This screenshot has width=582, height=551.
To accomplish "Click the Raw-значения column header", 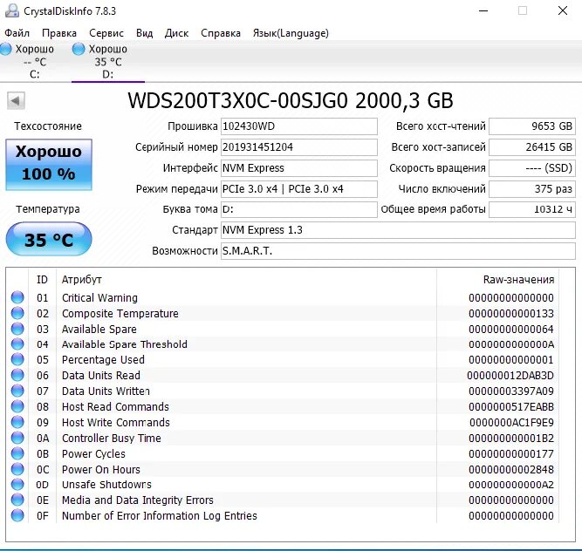I will tap(497, 280).
